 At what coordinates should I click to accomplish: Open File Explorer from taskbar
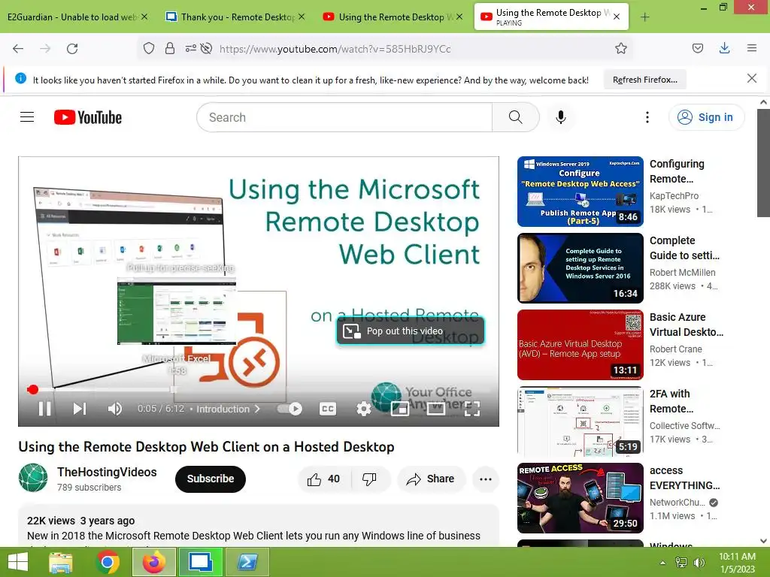click(x=60, y=562)
